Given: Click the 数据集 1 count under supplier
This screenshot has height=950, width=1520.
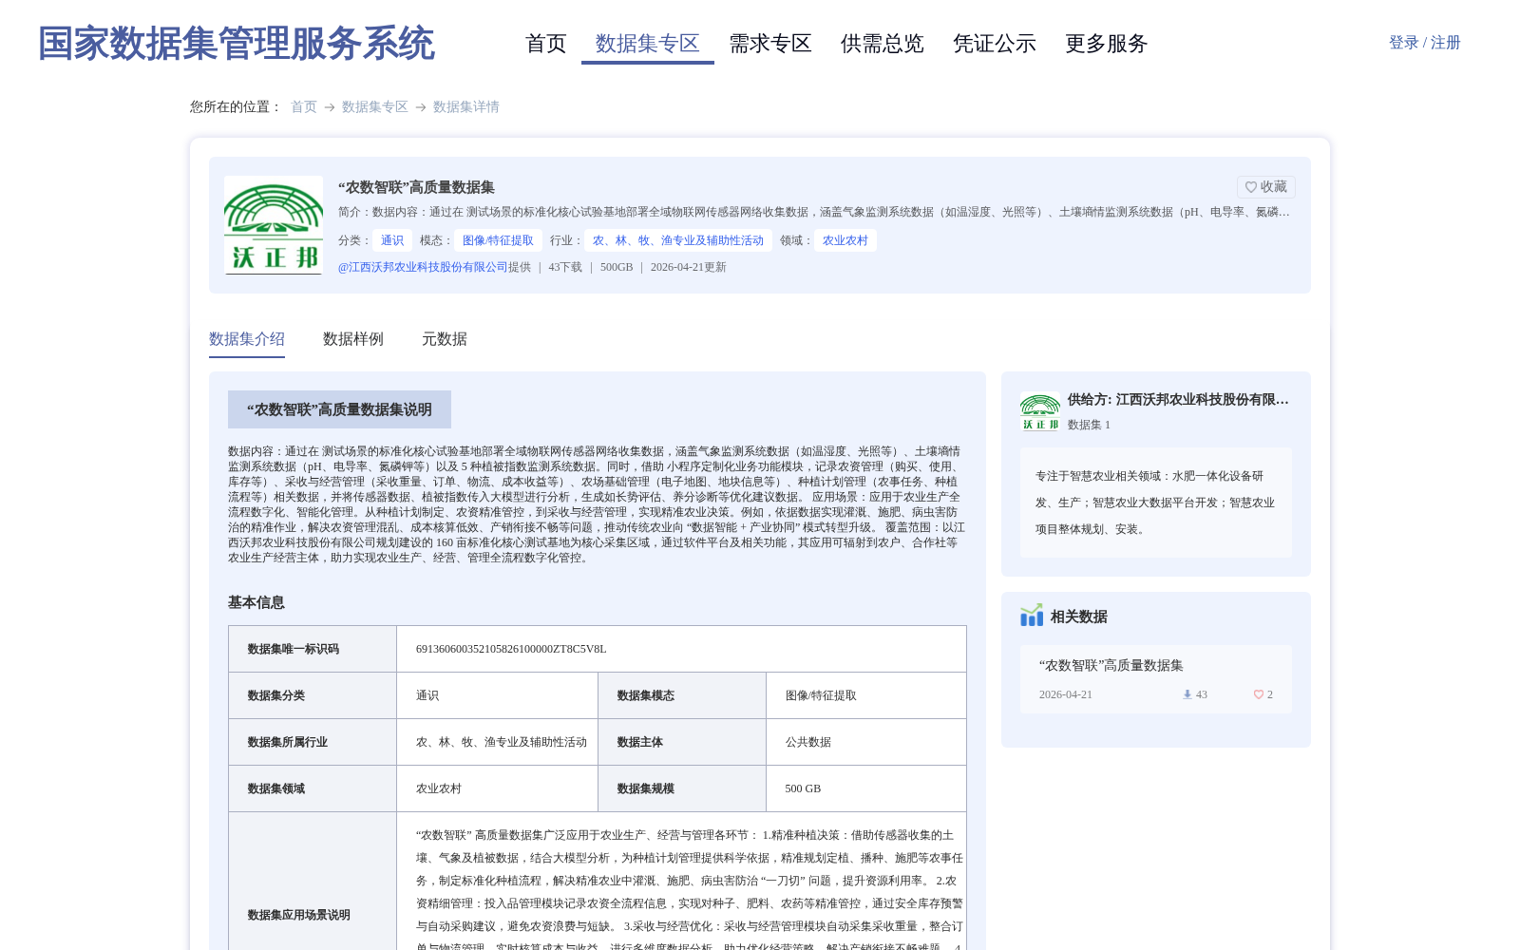Looking at the screenshot, I should tap(1089, 425).
